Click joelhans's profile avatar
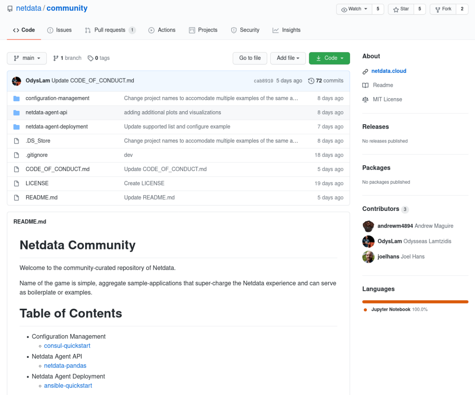Viewport: 475px width, 395px height. 368,257
